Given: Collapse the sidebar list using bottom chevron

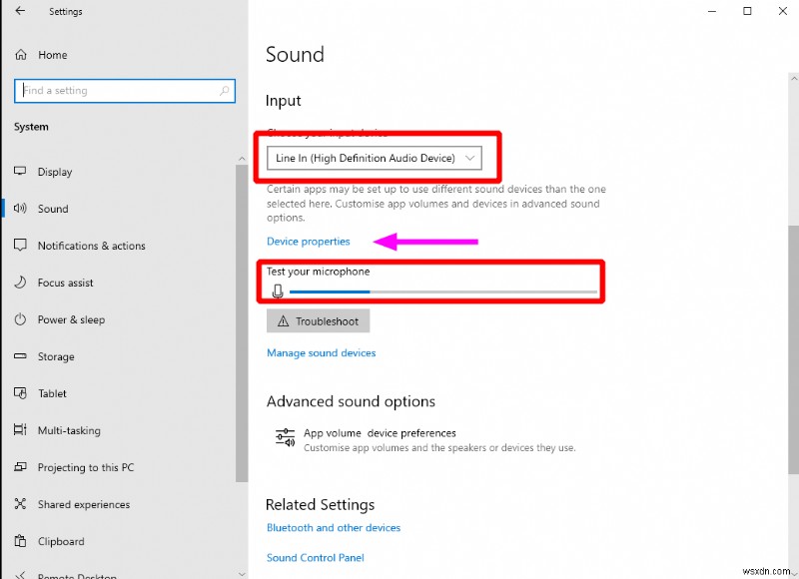Looking at the screenshot, I should tap(242, 573).
